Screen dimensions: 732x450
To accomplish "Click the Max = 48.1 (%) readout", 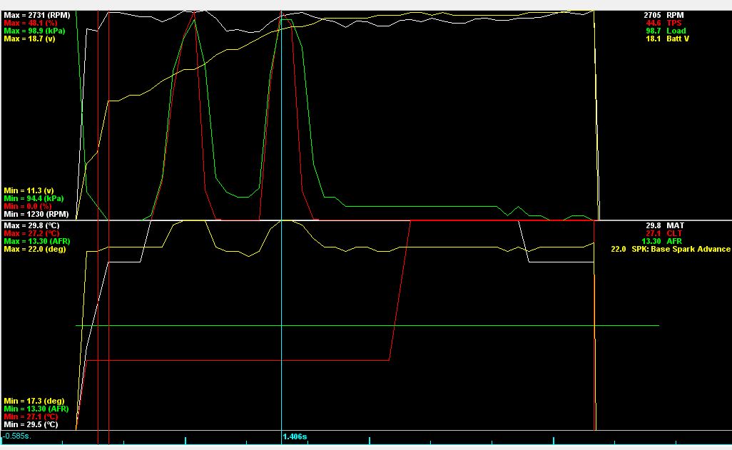I will [x=29, y=23].
